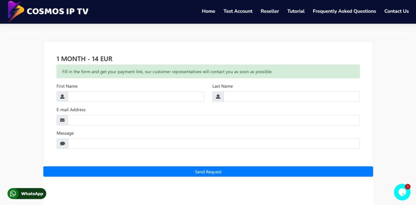Viewport: 416px width, 205px height.
Task: Open the Reseller menu item
Action: [270, 11]
